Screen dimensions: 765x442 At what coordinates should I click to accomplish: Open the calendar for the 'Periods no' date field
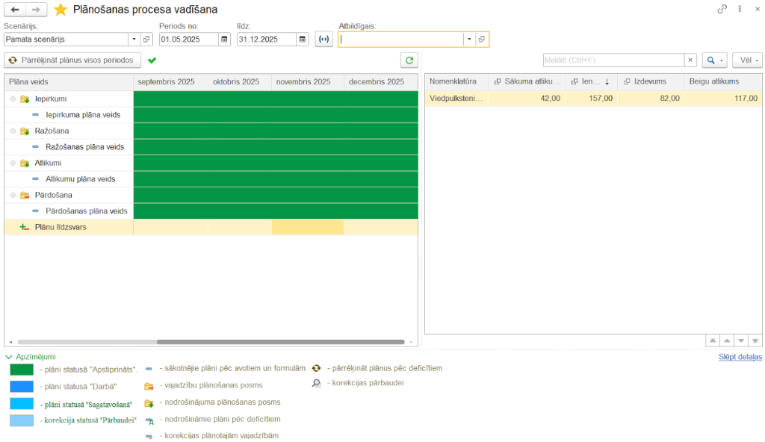tap(224, 40)
